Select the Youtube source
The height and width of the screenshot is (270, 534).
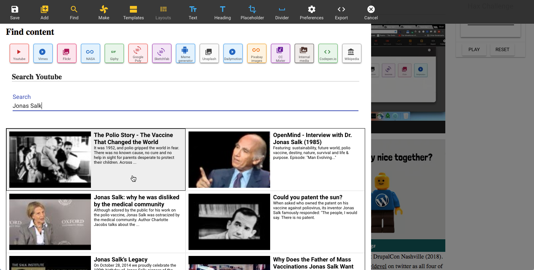pyautogui.click(x=19, y=53)
